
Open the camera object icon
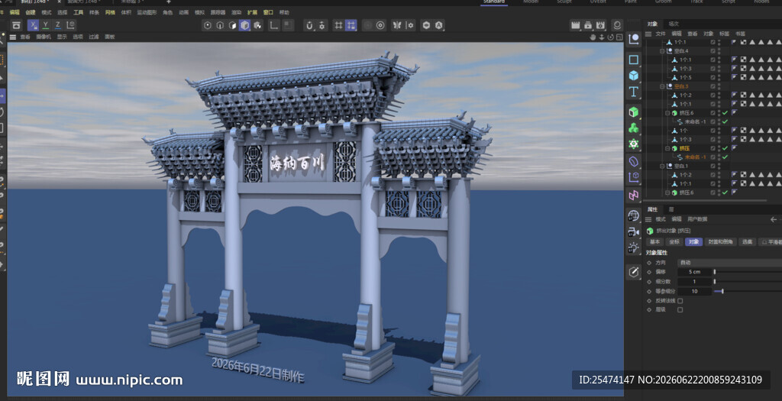tap(634, 231)
